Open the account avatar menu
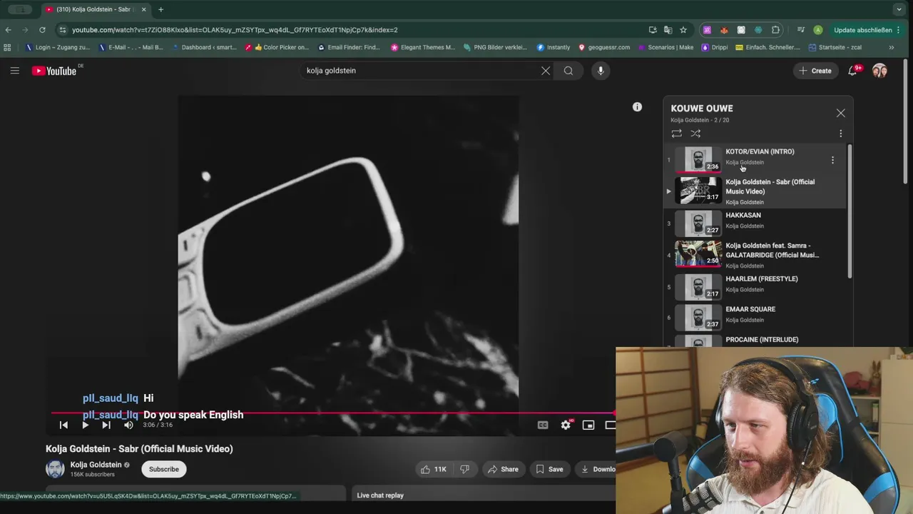Image resolution: width=913 pixels, height=514 pixels. pyautogui.click(x=879, y=71)
